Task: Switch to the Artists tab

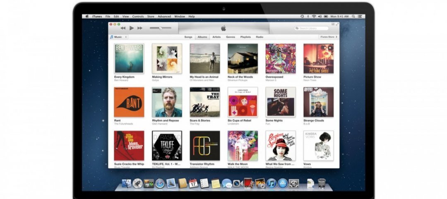Action: pyautogui.click(x=216, y=37)
